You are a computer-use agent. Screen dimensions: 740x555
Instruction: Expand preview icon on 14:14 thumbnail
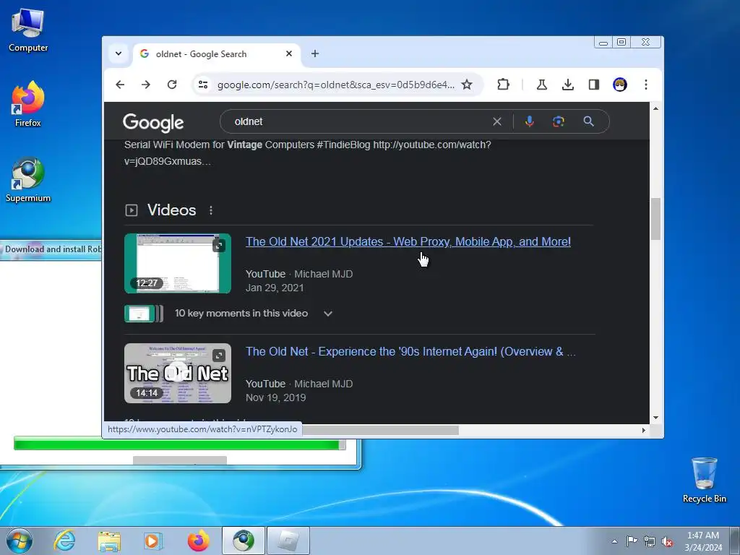pyautogui.click(x=219, y=356)
